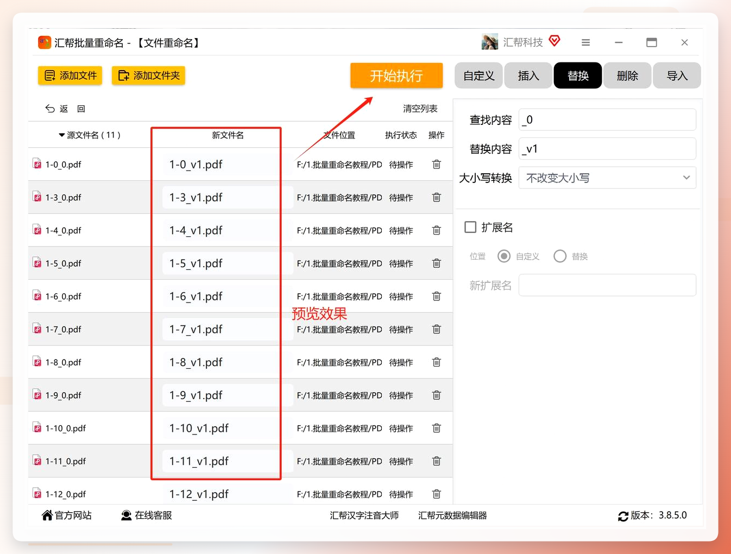Click the refresh icon beside 版本 3.8.5.0
Viewport: 731px width, 554px height.
623,516
